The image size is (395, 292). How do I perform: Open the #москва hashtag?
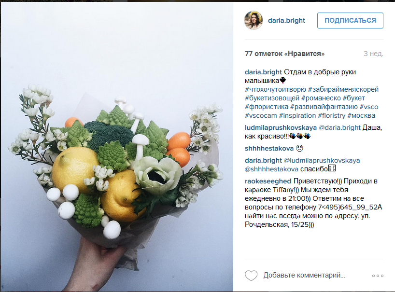coord(361,115)
